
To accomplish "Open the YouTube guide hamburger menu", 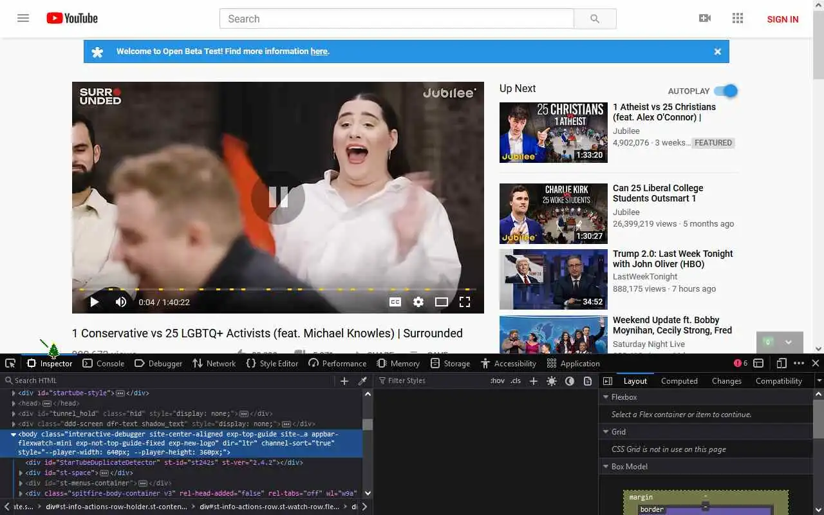I will 23,18.
